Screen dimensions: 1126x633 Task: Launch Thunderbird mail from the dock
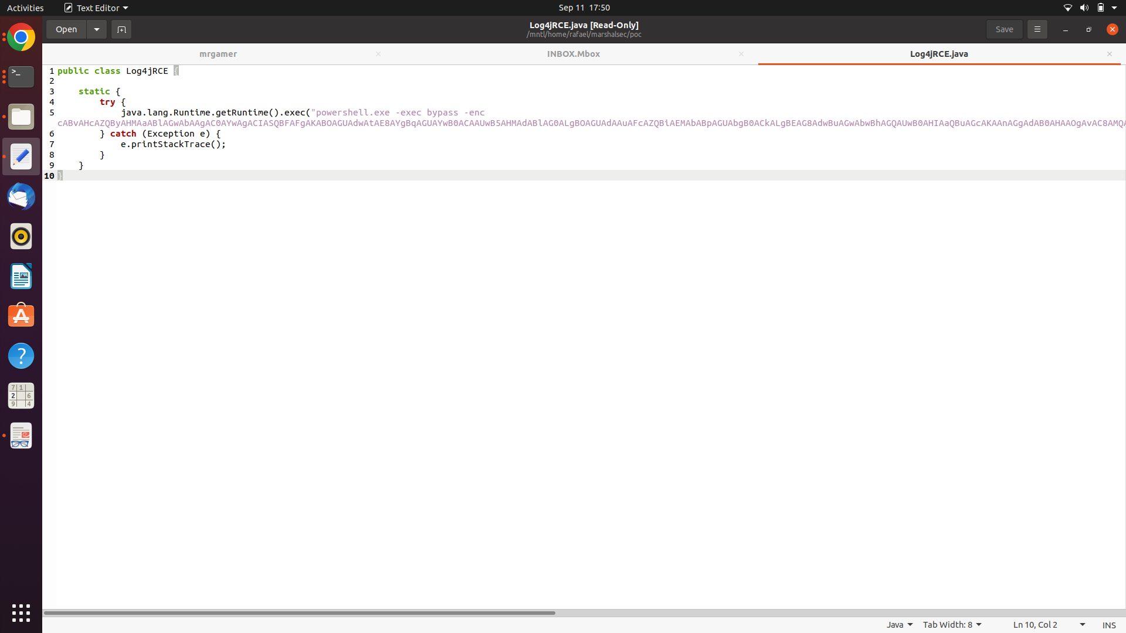(21, 197)
